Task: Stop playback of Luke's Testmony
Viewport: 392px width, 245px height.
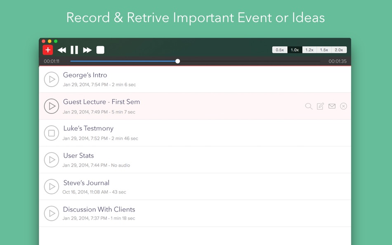Action: tap(52, 133)
